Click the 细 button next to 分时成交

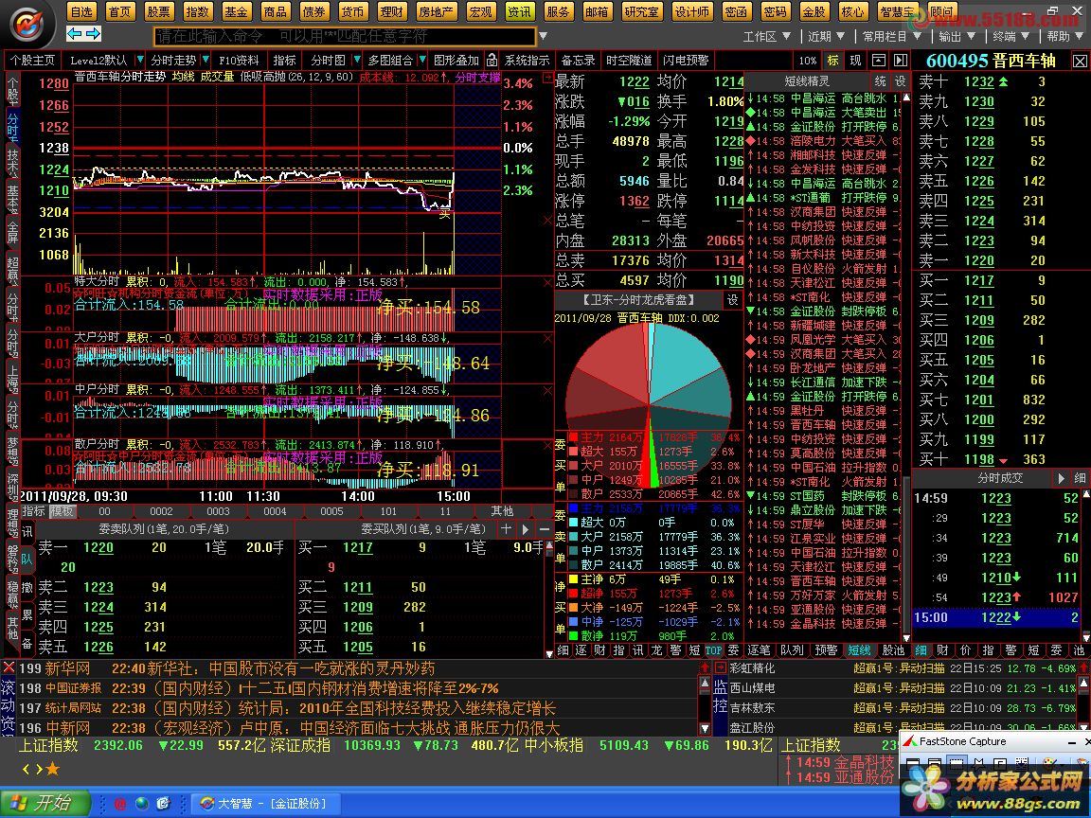coord(1080,478)
